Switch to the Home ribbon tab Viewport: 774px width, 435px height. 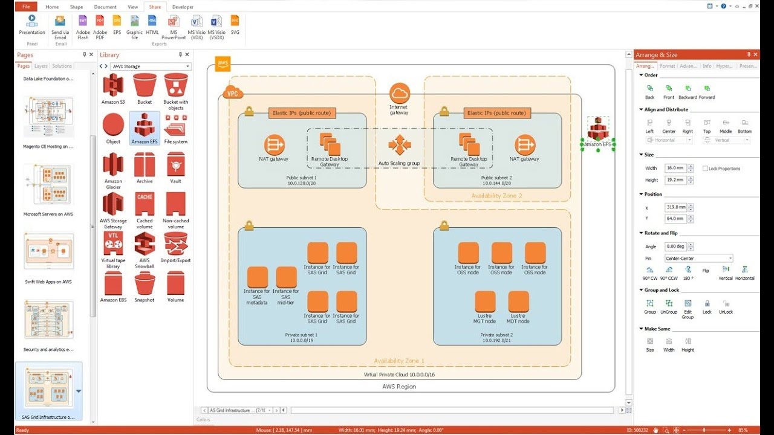[53, 7]
